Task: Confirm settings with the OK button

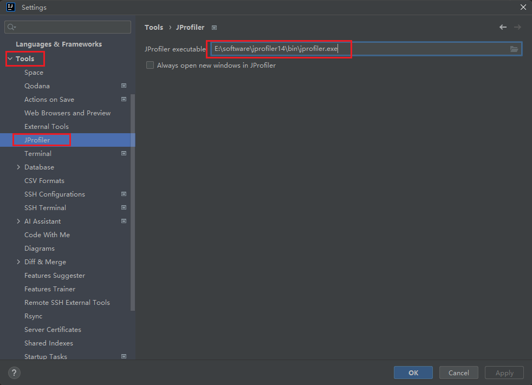Action: (413, 373)
